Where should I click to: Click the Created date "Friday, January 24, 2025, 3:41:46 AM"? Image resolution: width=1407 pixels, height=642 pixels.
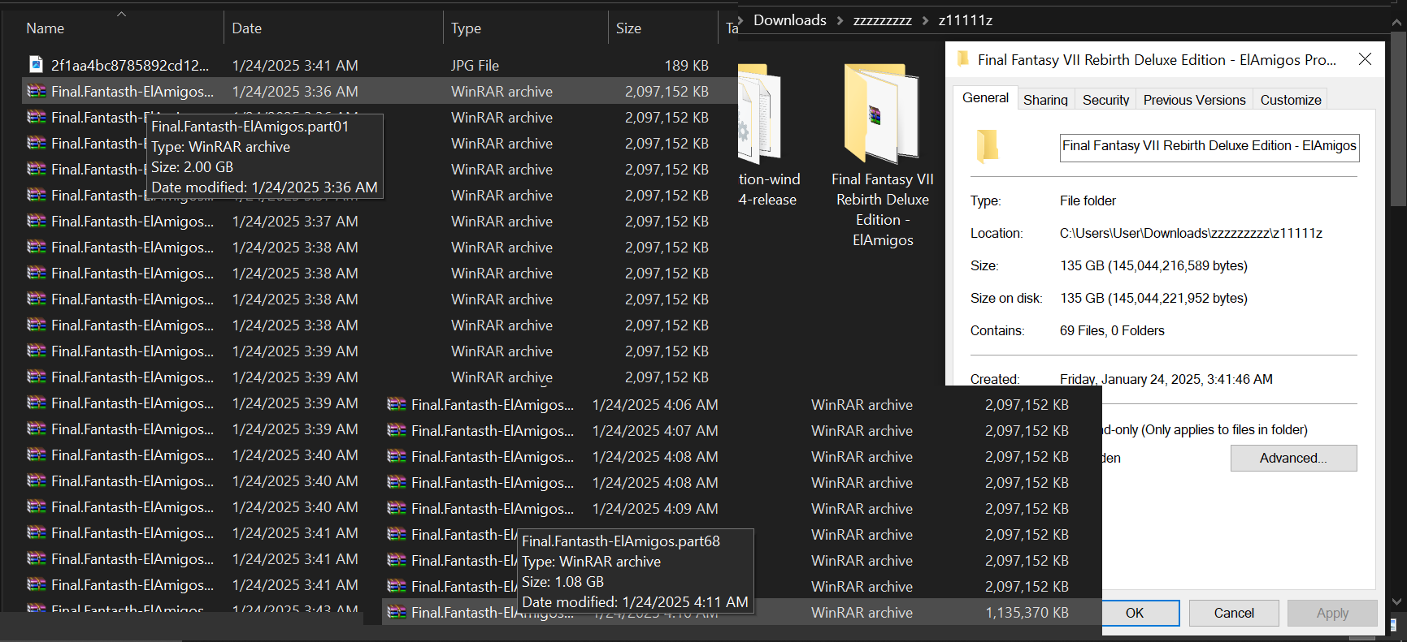(1166, 378)
